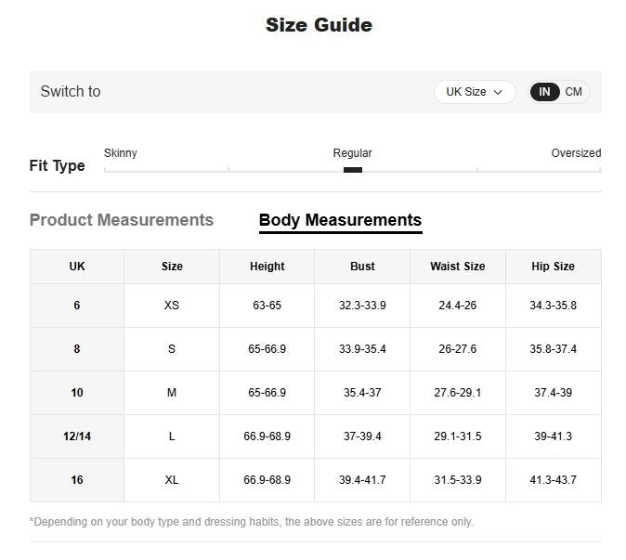Click the Oversized fit type label

coord(576,153)
